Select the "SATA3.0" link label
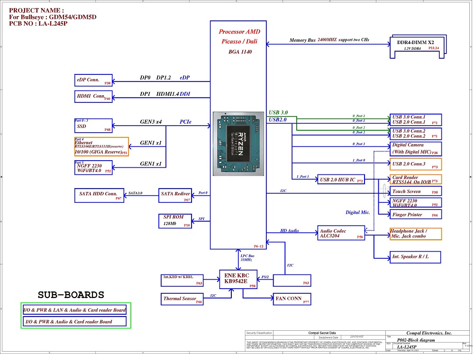 coord(135,193)
